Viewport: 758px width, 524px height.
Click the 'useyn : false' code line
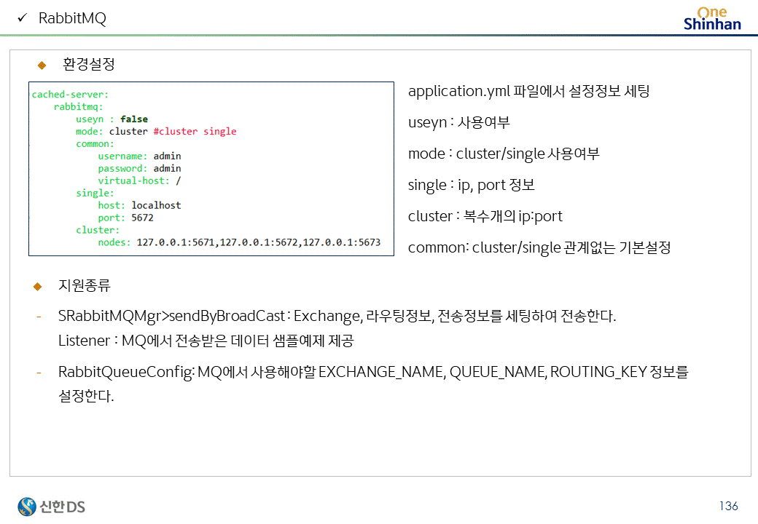tap(112, 119)
